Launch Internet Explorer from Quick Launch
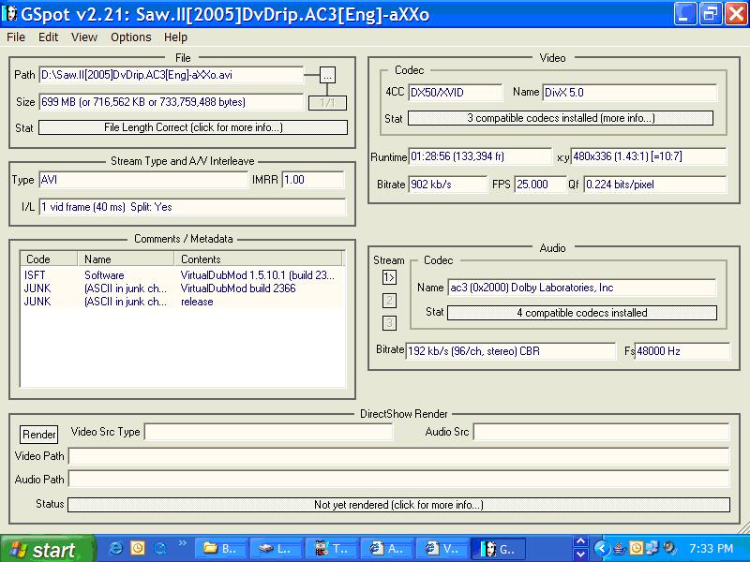 115,548
